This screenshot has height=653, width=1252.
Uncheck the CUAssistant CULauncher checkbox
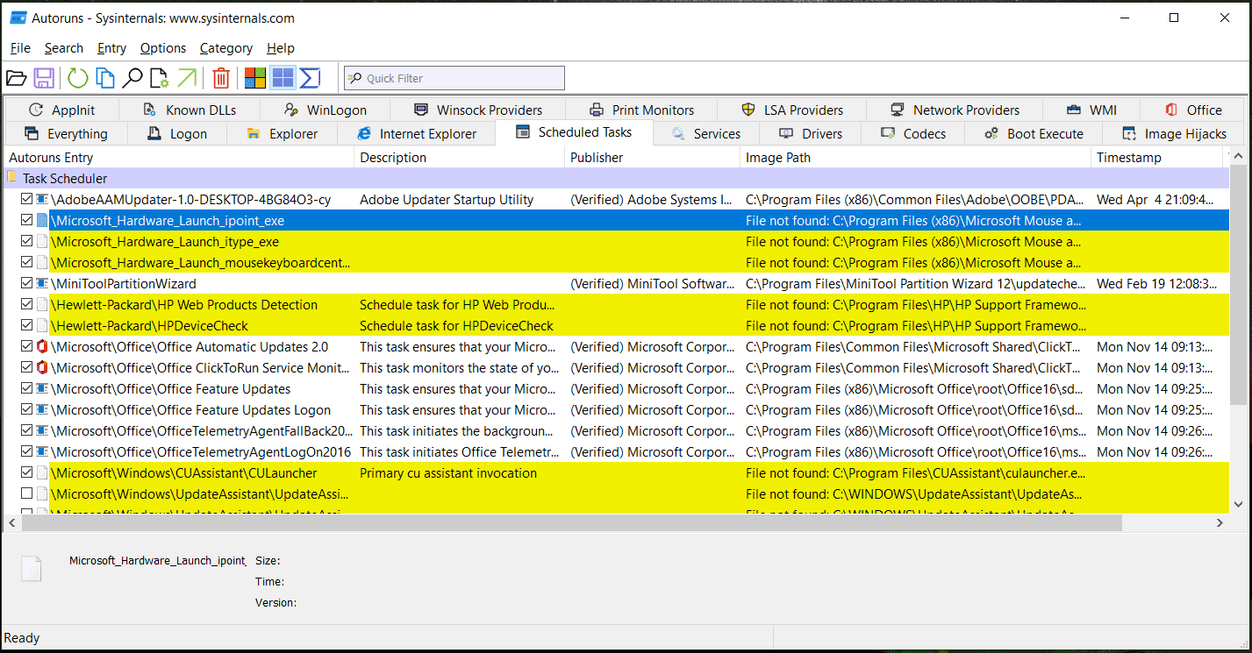[27, 473]
